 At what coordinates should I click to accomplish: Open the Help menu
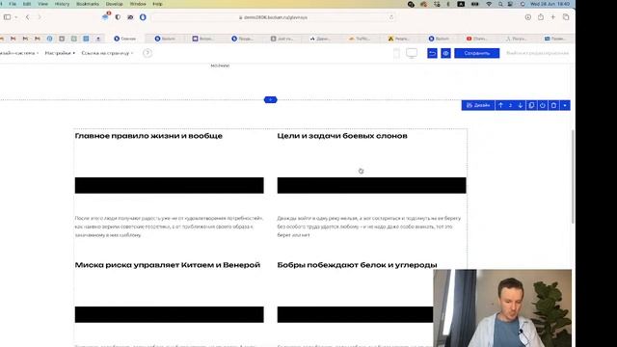(x=157, y=4)
